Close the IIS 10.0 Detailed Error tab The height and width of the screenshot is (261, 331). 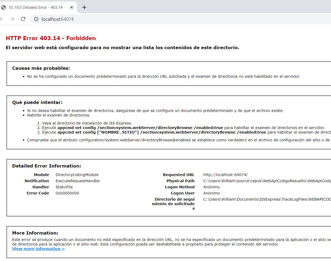pos(71,7)
